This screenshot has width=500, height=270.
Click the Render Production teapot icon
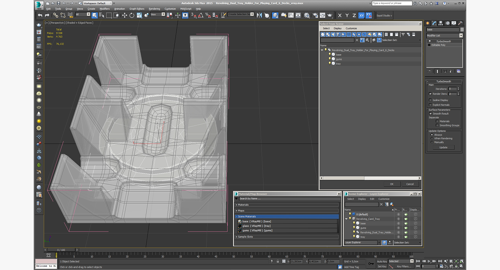[330, 15]
